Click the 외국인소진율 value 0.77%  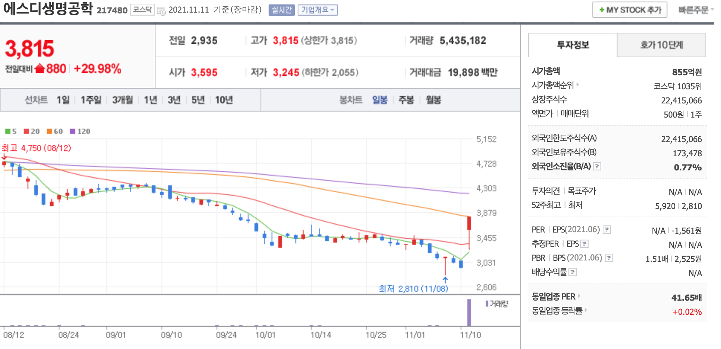[x=688, y=167]
